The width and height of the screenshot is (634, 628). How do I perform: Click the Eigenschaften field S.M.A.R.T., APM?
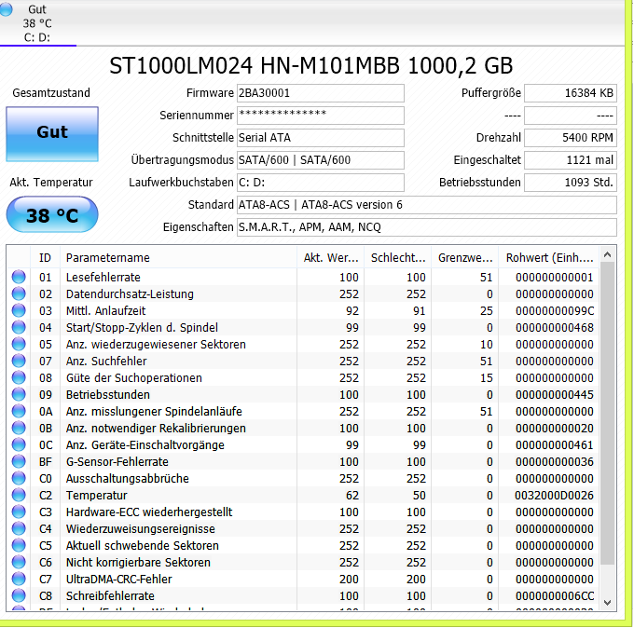(x=427, y=227)
